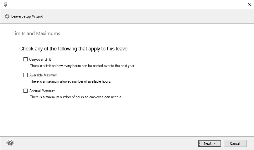Toggle the Accrual Maximum checkbox
Viewport: 254px width, 150px height.
click(x=25, y=91)
